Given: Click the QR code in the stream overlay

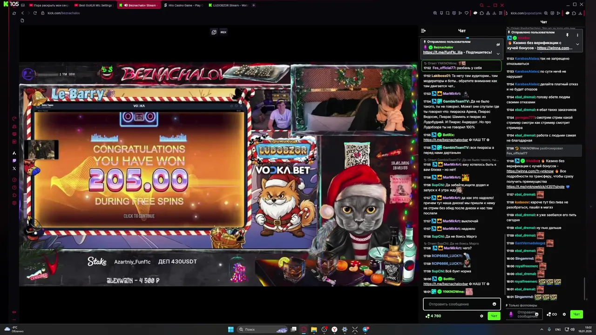Looking at the screenshot, I should tap(357, 156).
